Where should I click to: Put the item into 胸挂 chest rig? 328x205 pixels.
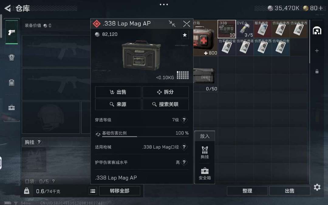[x=205, y=153]
